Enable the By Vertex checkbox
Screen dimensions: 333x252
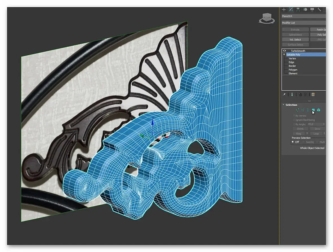coord(294,115)
